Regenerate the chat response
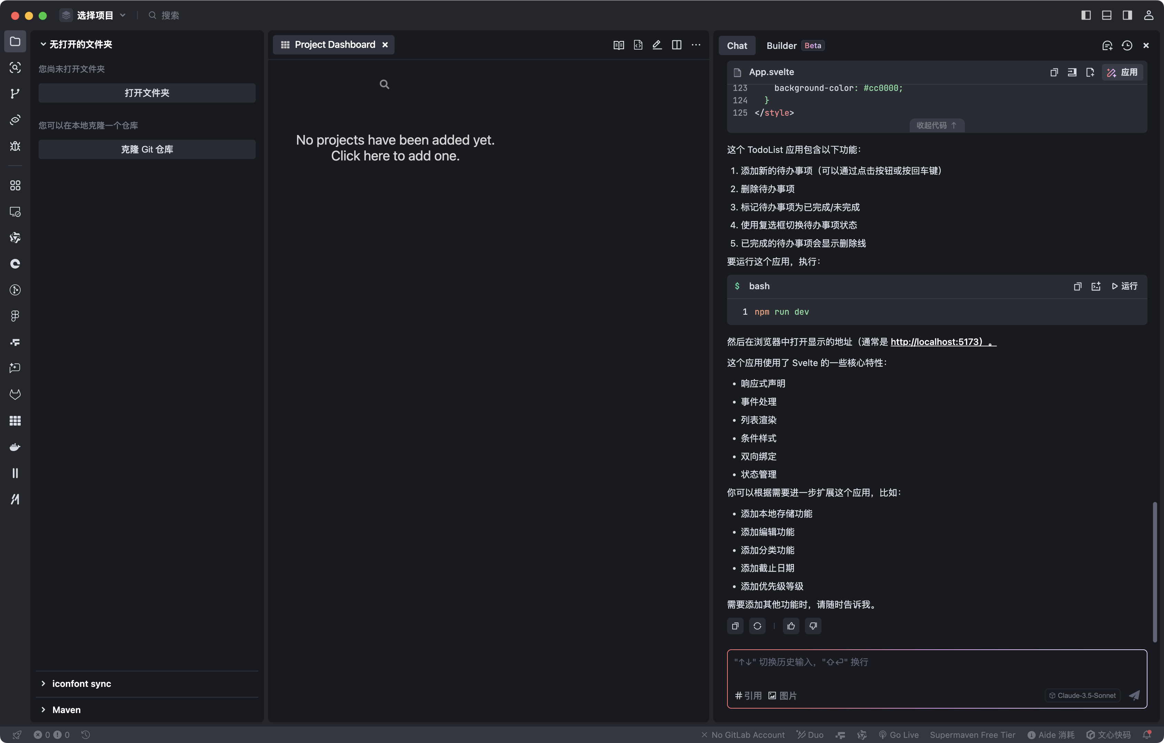Screen dimensions: 1164x743 757,626
